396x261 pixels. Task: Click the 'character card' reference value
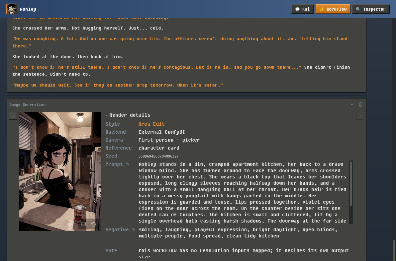[x=159, y=148]
